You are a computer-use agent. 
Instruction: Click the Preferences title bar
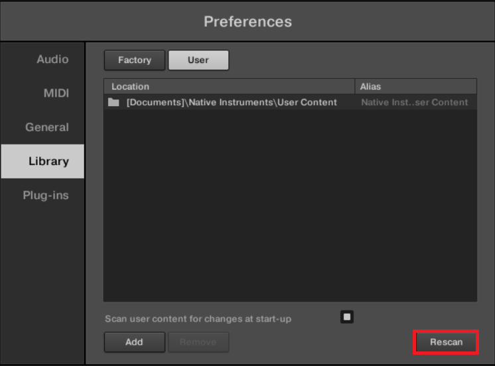tap(247, 21)
